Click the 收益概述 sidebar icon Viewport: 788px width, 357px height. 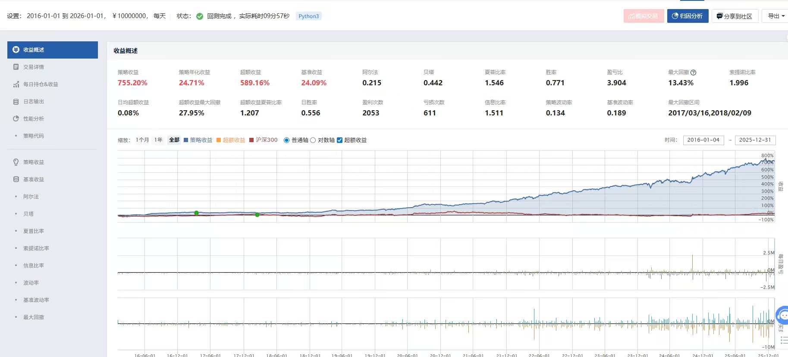click(x=16, y=50)
